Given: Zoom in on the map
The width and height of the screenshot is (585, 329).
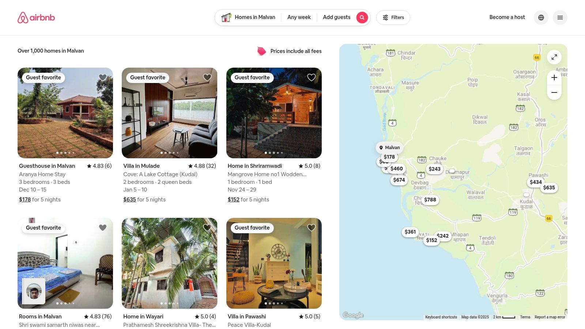Looking at the screenshot, I should point(554,77).
